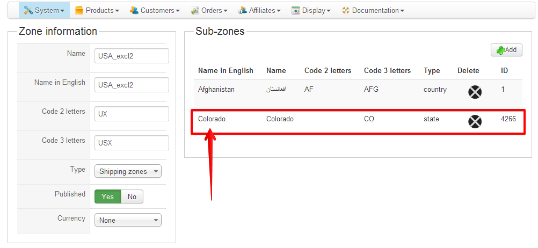Set Published to Yes
538x248 pixels.
pos(108,196)
